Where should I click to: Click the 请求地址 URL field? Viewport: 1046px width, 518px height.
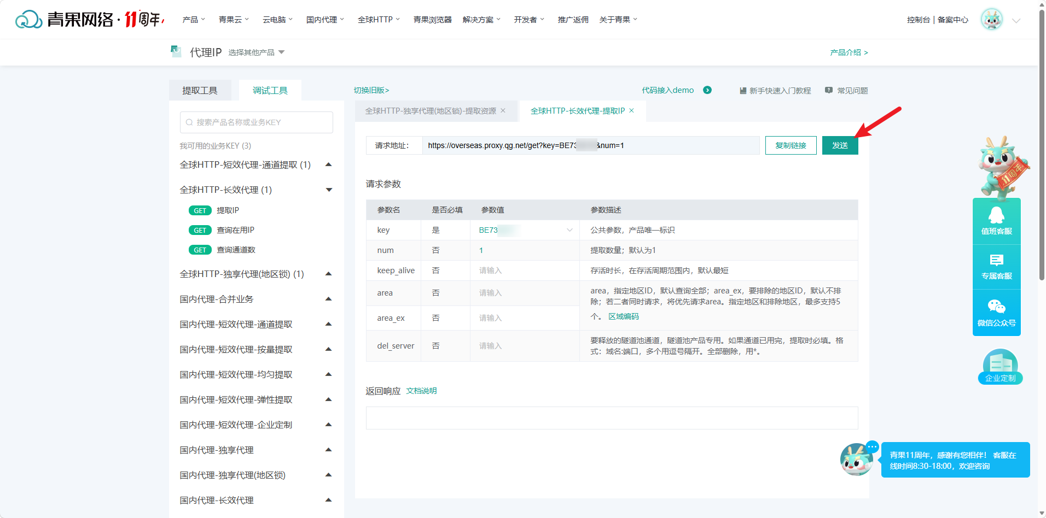(591, 145)
